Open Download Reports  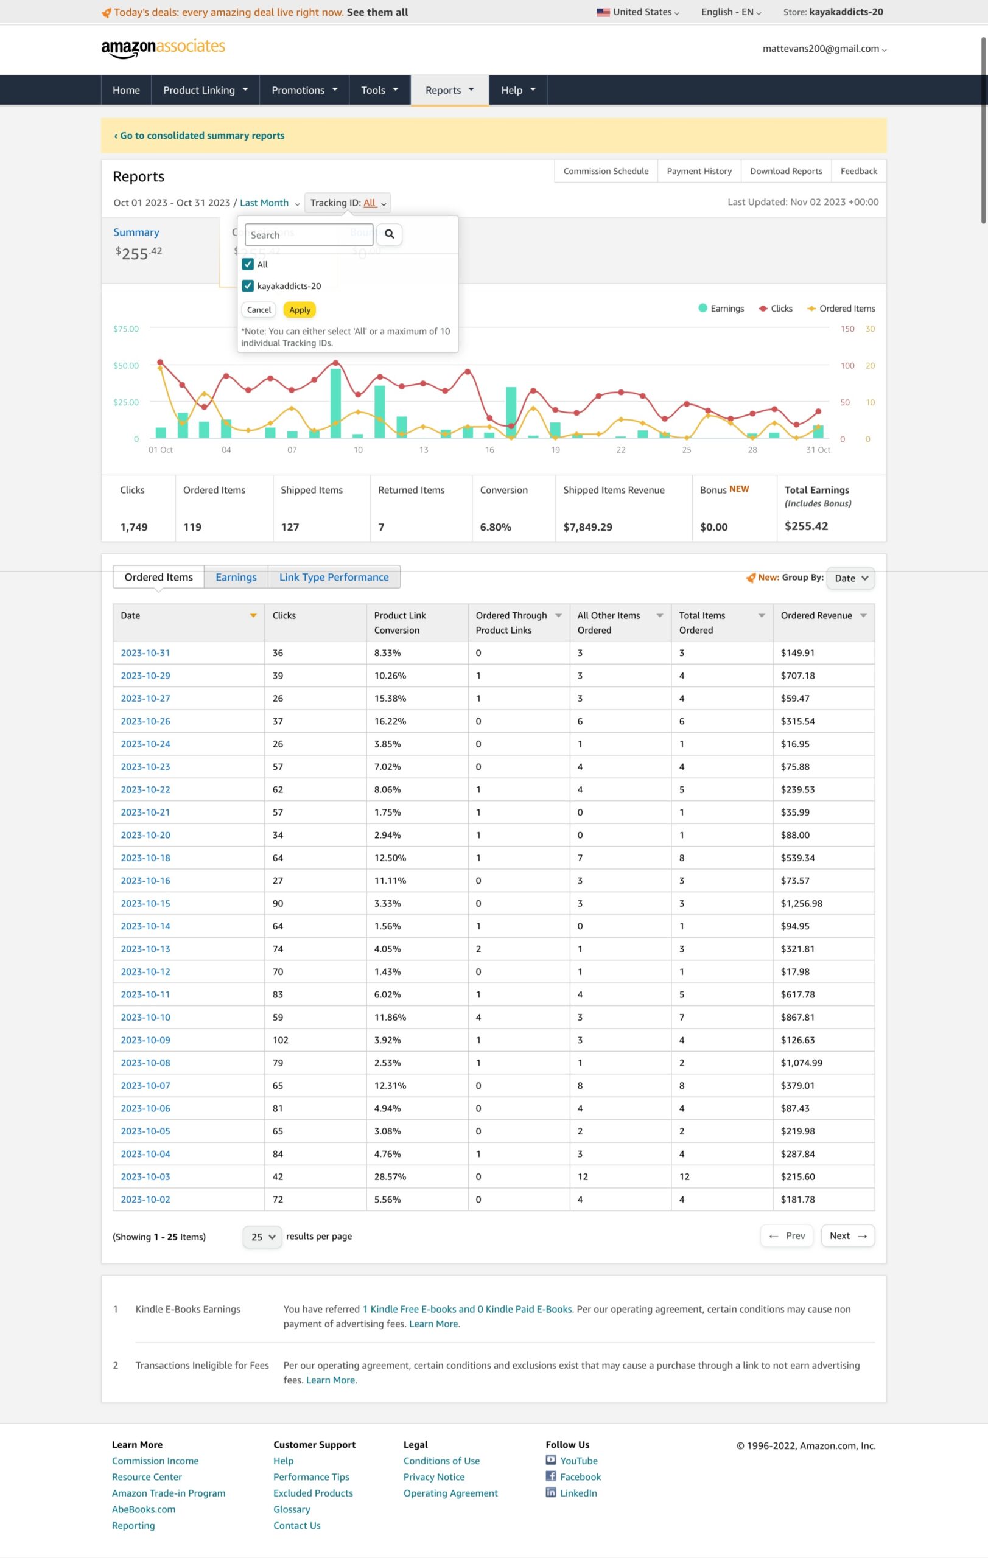click(786, 171)
